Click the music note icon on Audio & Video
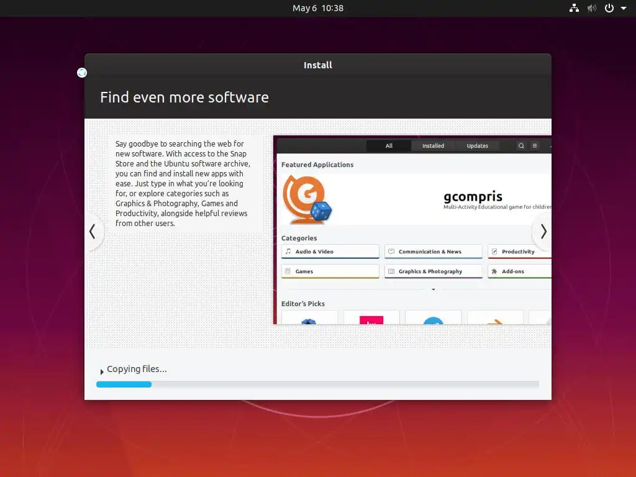Screen dimensions: 636x477 (288, 252)
